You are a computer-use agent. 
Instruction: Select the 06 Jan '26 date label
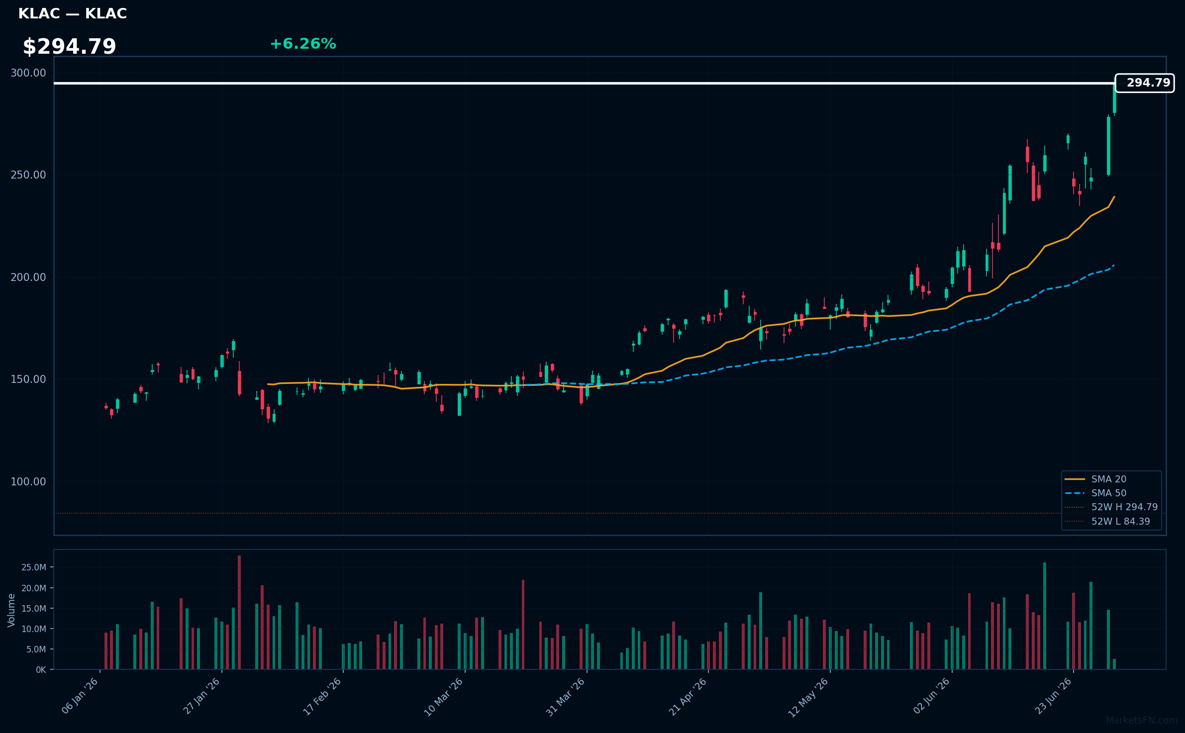point(80,696)
